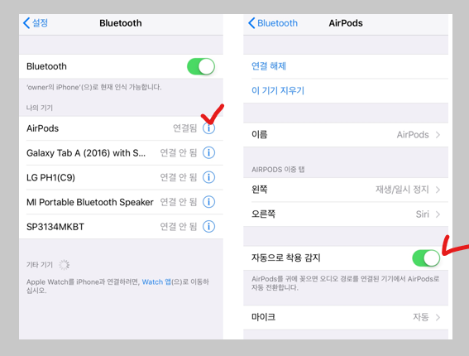Click the 기타 기기 loading spinner
The width and height of the screenshot is (469, 356).
tap(64, 265)
